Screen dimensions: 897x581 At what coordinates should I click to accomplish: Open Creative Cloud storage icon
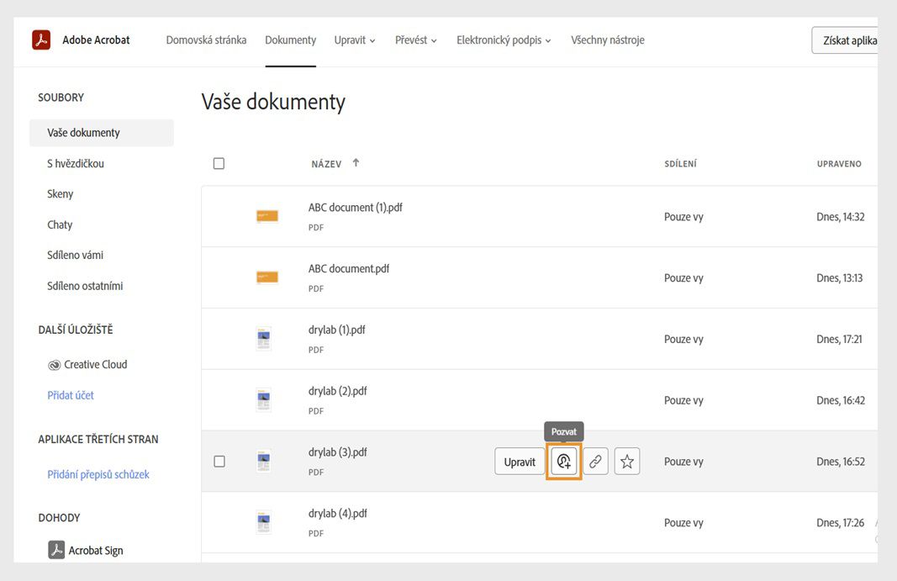tap(55, 365)
